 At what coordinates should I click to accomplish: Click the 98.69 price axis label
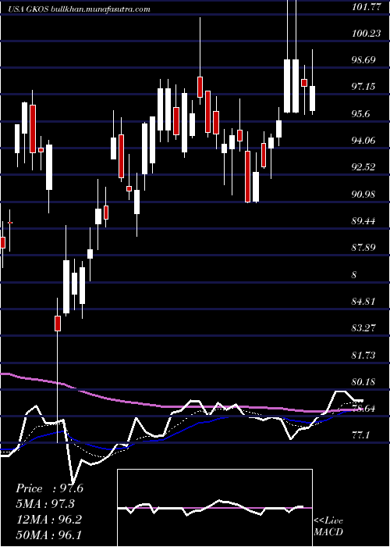(363, 60)
